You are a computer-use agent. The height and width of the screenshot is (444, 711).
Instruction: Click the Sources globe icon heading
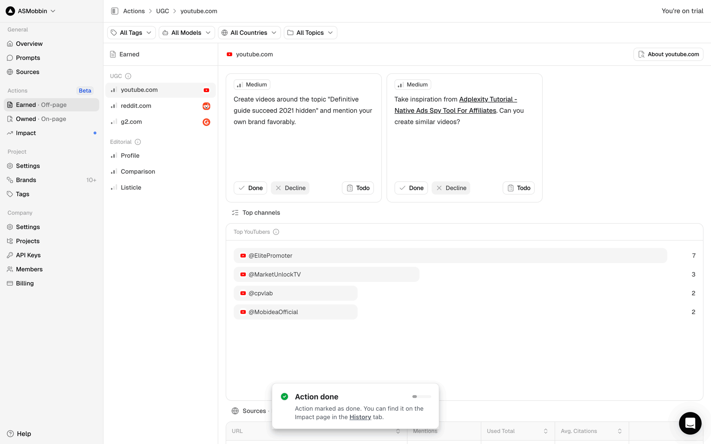(235, 411)
